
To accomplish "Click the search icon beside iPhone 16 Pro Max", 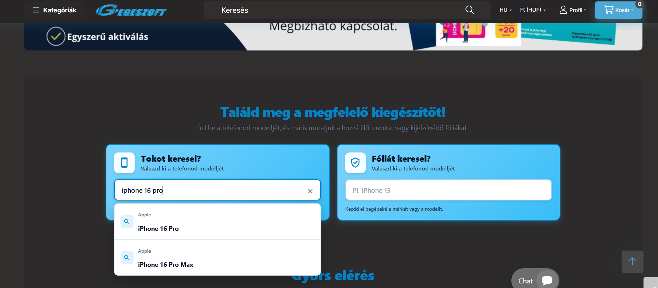I will pyautogui.click(x=127, y=258).
